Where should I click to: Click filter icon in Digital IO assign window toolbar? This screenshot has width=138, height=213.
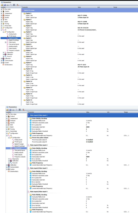click(x=18, y=5)
